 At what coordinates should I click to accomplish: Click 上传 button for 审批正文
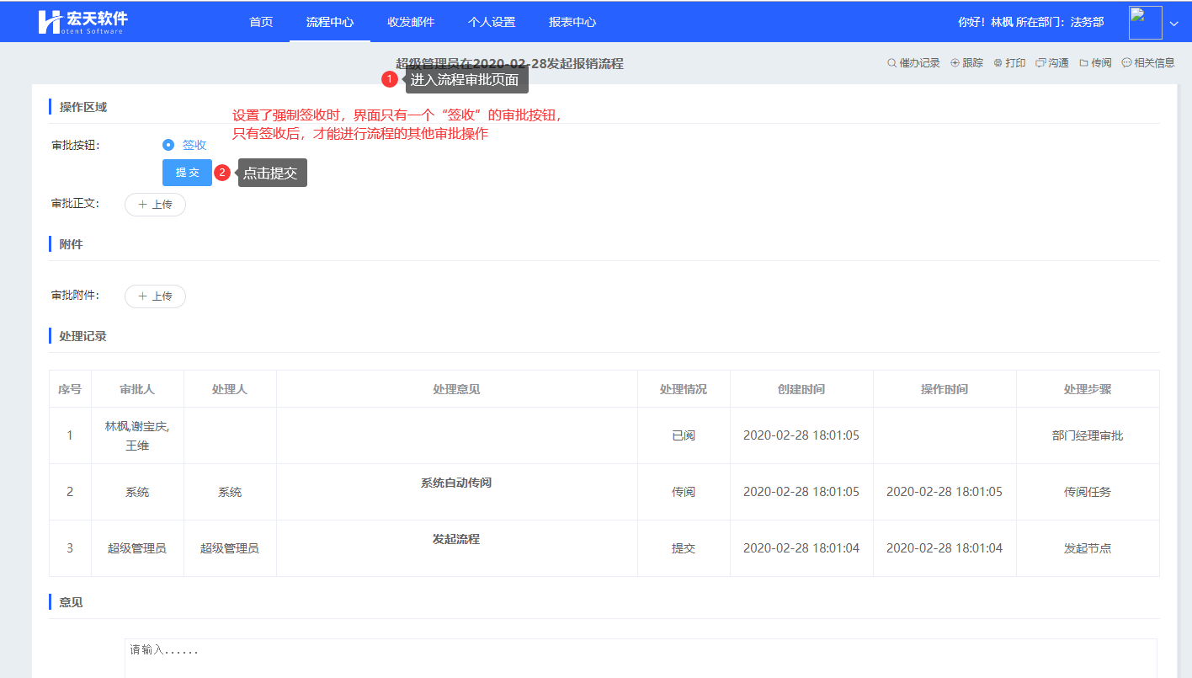(x=155, y=205)
